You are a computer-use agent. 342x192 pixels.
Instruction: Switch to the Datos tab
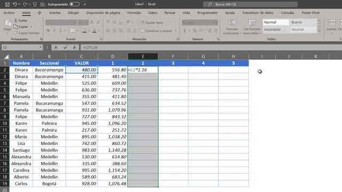tap(153, 13)
